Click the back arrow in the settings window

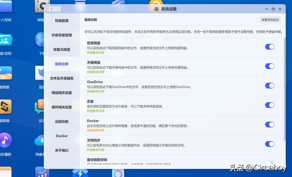point(52,9)
